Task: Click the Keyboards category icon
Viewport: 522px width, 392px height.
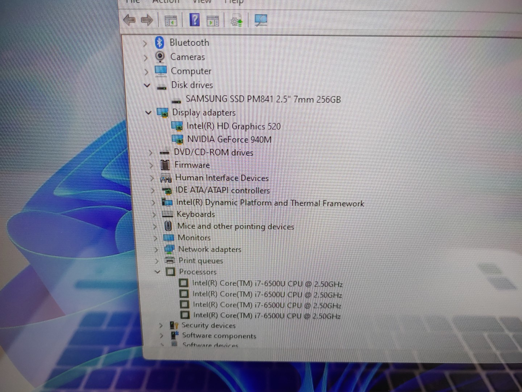Action: tap(167, 214)
